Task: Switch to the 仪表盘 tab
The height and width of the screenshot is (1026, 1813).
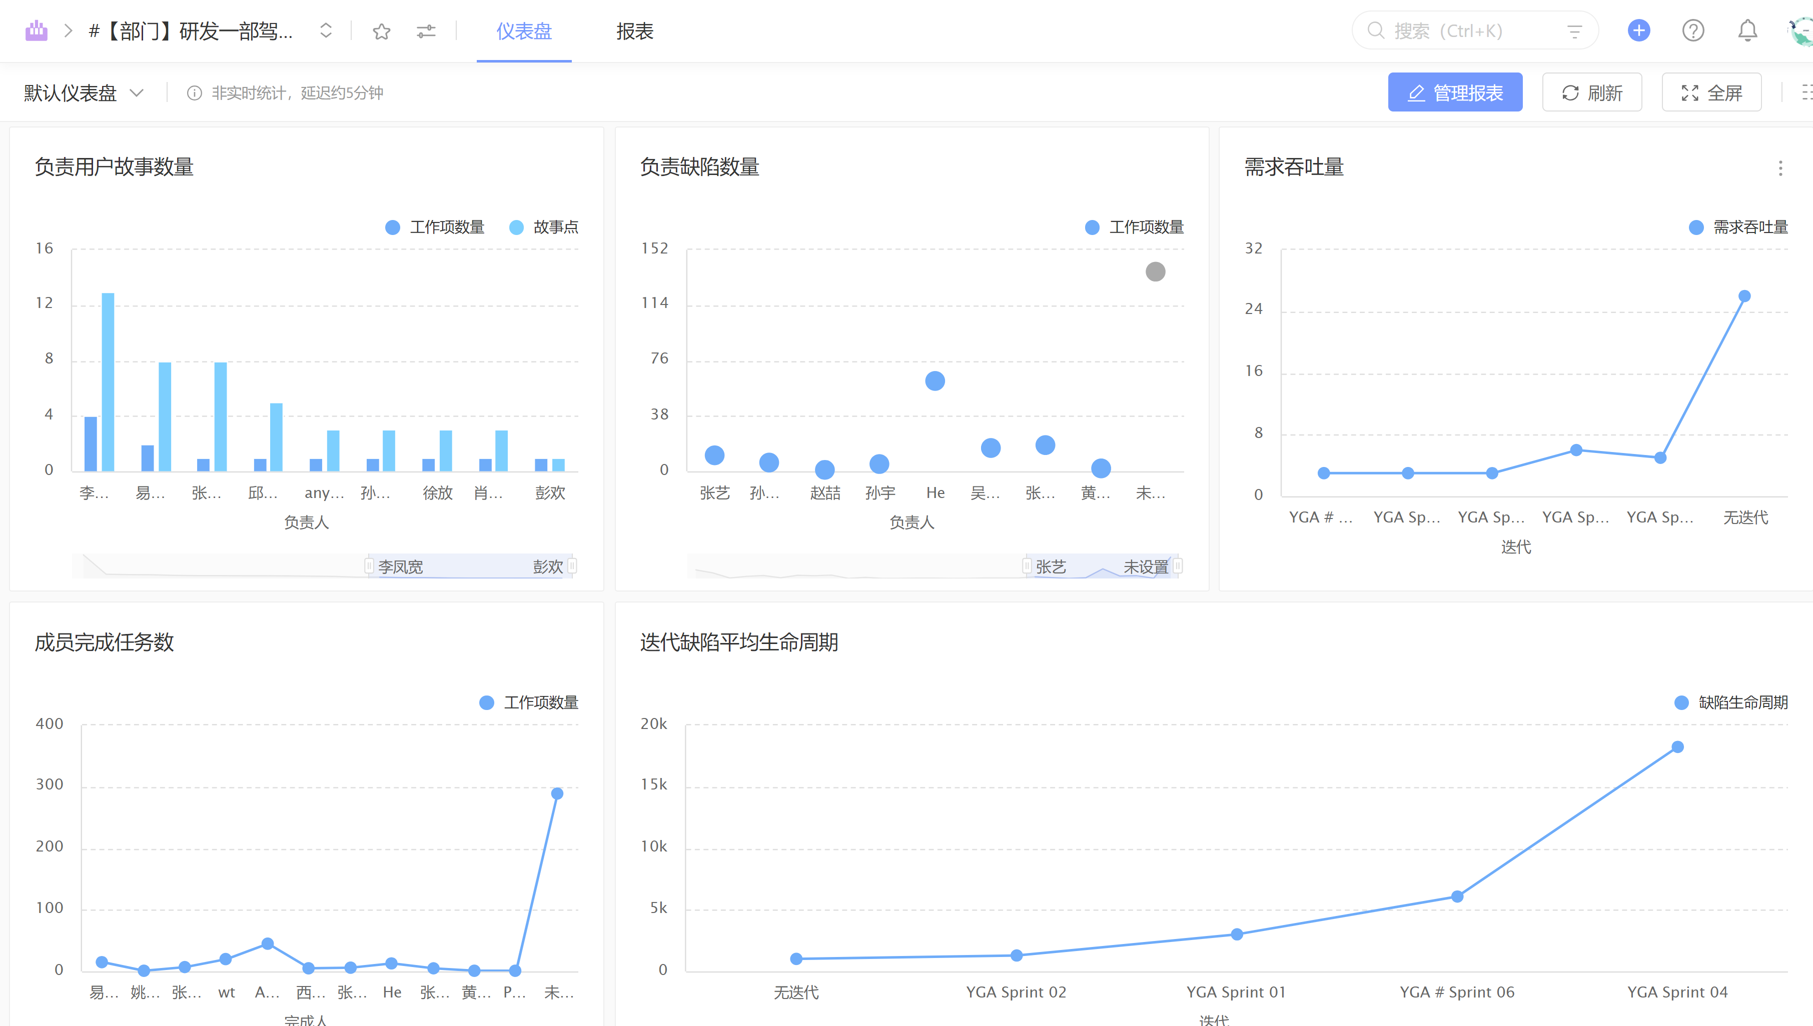Action: point(524,31)
